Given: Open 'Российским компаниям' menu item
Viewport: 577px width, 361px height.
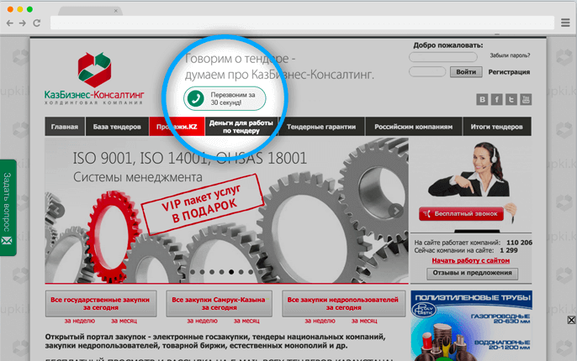Looking at the screenshot, I should tap(414, 127).
